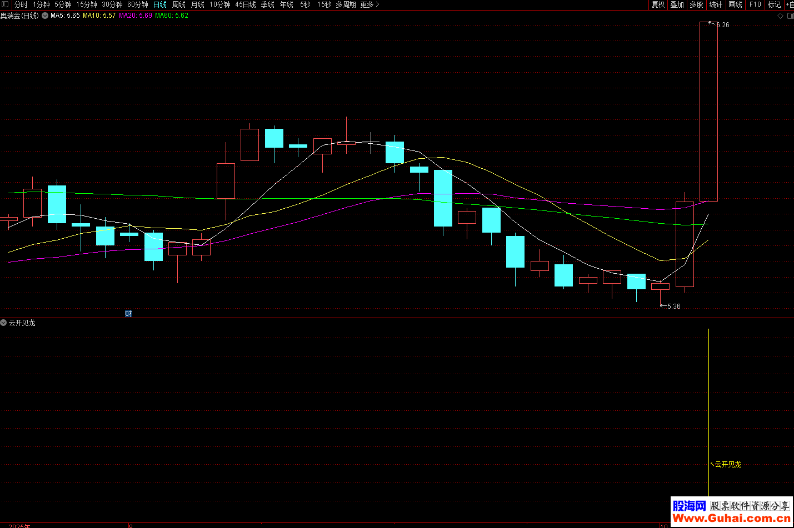The image size is (794, 528).
Task: Click the 标记 mark tool
Action: tap(774, 4)
